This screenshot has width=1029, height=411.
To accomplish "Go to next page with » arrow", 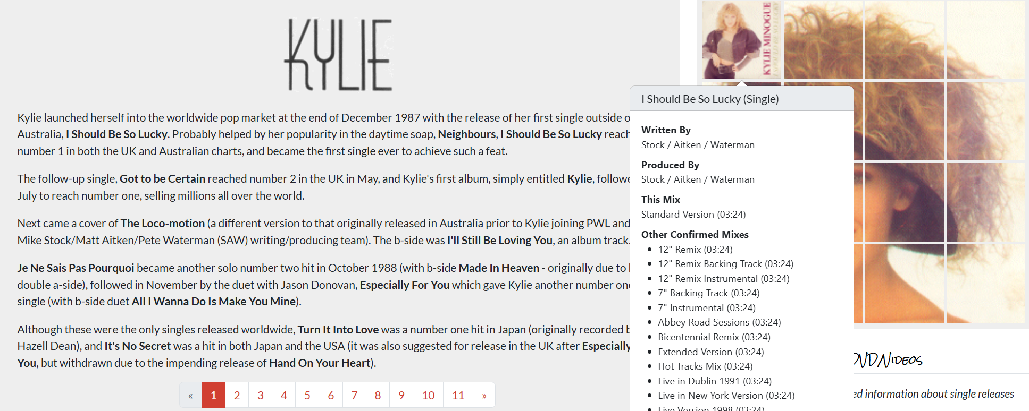I will click(x=484, y=395).
